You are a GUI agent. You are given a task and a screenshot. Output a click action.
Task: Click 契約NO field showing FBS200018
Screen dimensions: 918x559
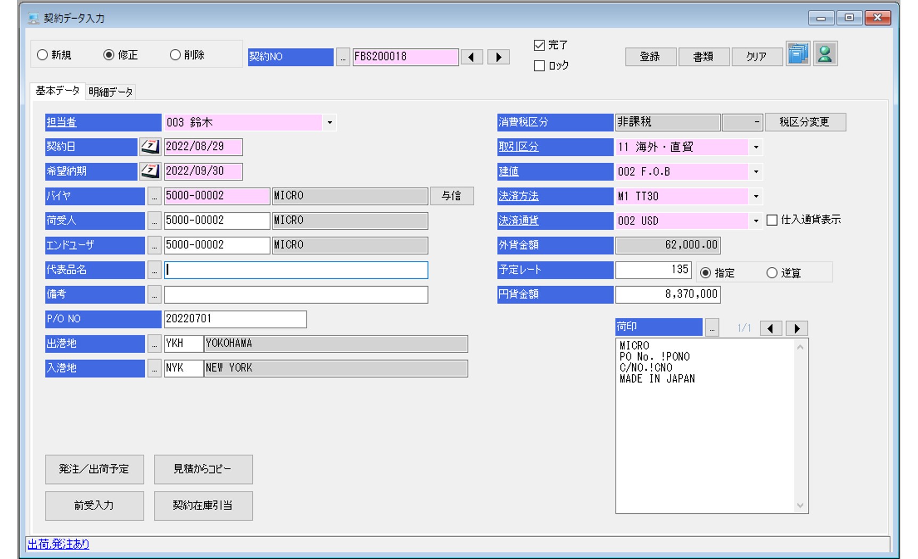pos(406,57)
